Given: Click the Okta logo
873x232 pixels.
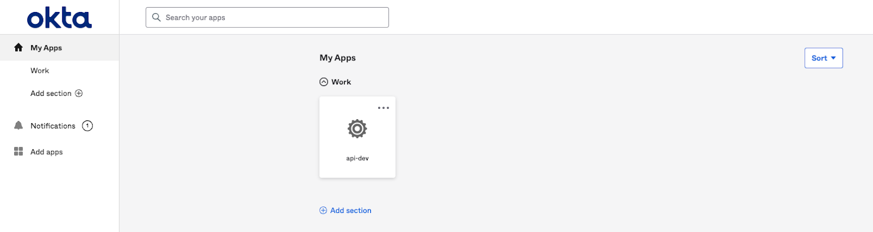Looking at the screenshot, I should [x=59, y=18].
